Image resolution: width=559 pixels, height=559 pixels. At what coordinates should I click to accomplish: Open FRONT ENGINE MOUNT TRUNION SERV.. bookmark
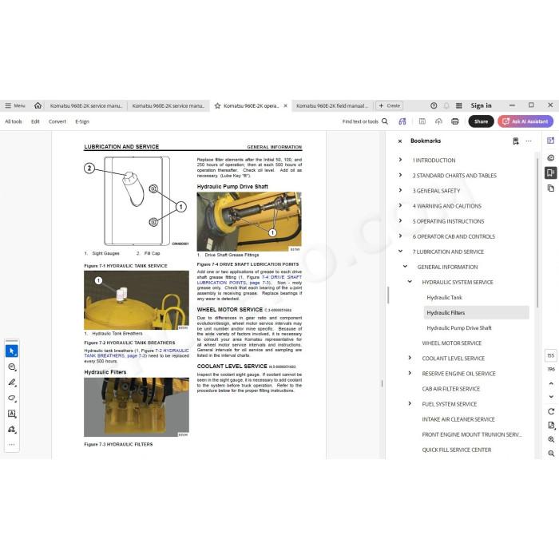click(471, 434)
